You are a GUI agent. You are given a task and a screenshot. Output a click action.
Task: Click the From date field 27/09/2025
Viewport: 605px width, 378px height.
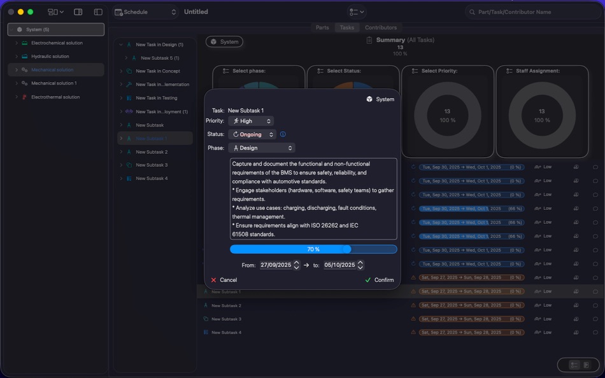tap(276, 265)
